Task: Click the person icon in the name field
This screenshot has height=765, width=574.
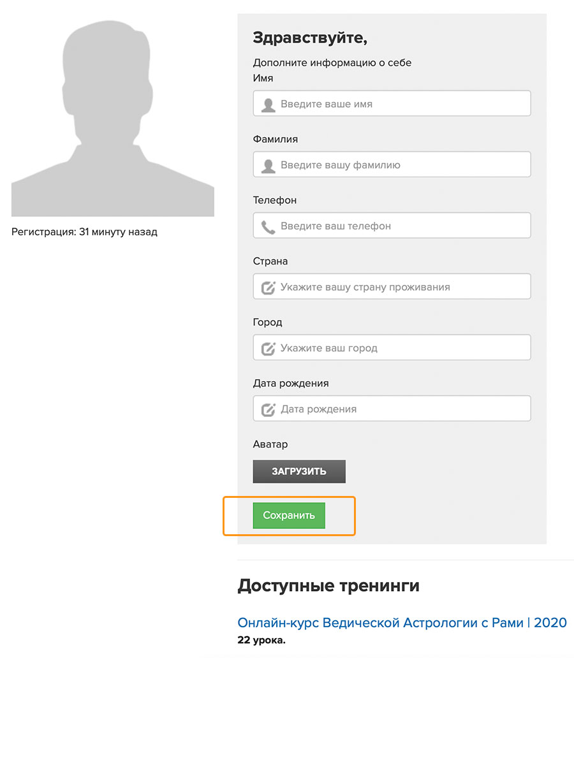Action: [x=269, y=105]
